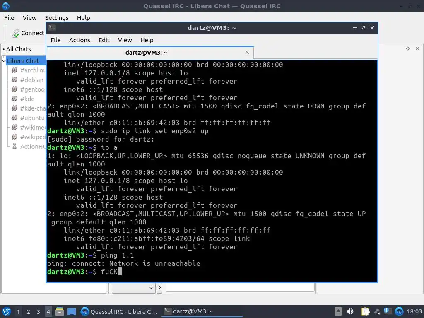Click the terminal prompt line showing fuCK

[84, 272]
